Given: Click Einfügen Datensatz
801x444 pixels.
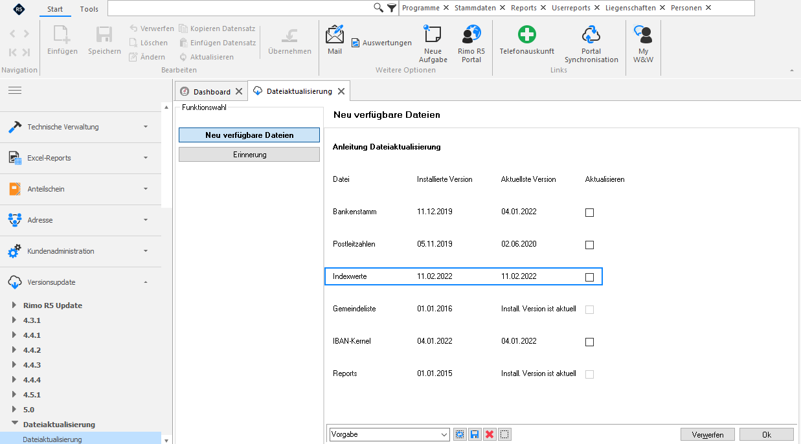Looking at the screenshot, I should pos(217,43).
